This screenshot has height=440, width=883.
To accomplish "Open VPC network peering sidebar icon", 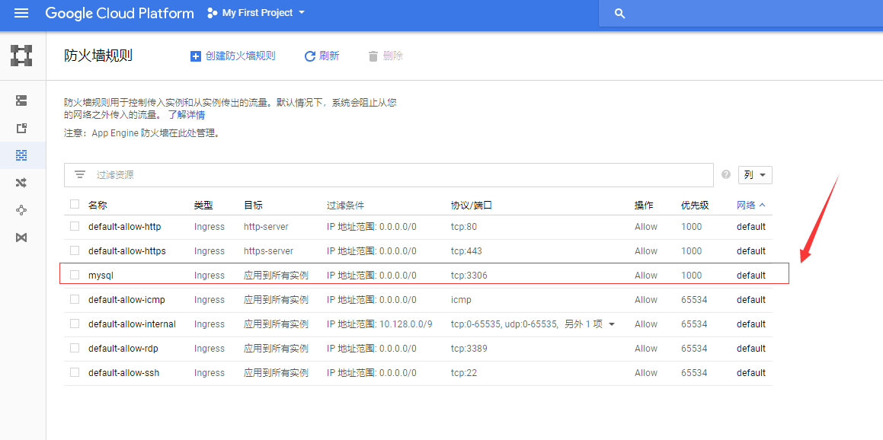I will [x=21, y=210].
